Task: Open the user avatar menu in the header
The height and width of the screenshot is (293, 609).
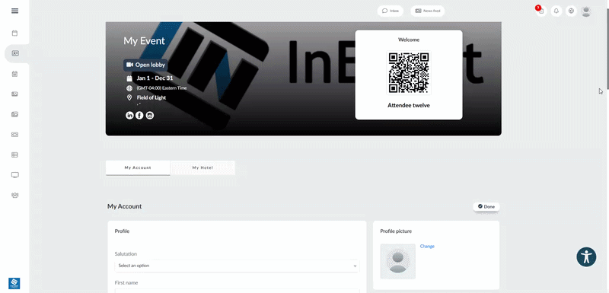Action: point(585,11)
